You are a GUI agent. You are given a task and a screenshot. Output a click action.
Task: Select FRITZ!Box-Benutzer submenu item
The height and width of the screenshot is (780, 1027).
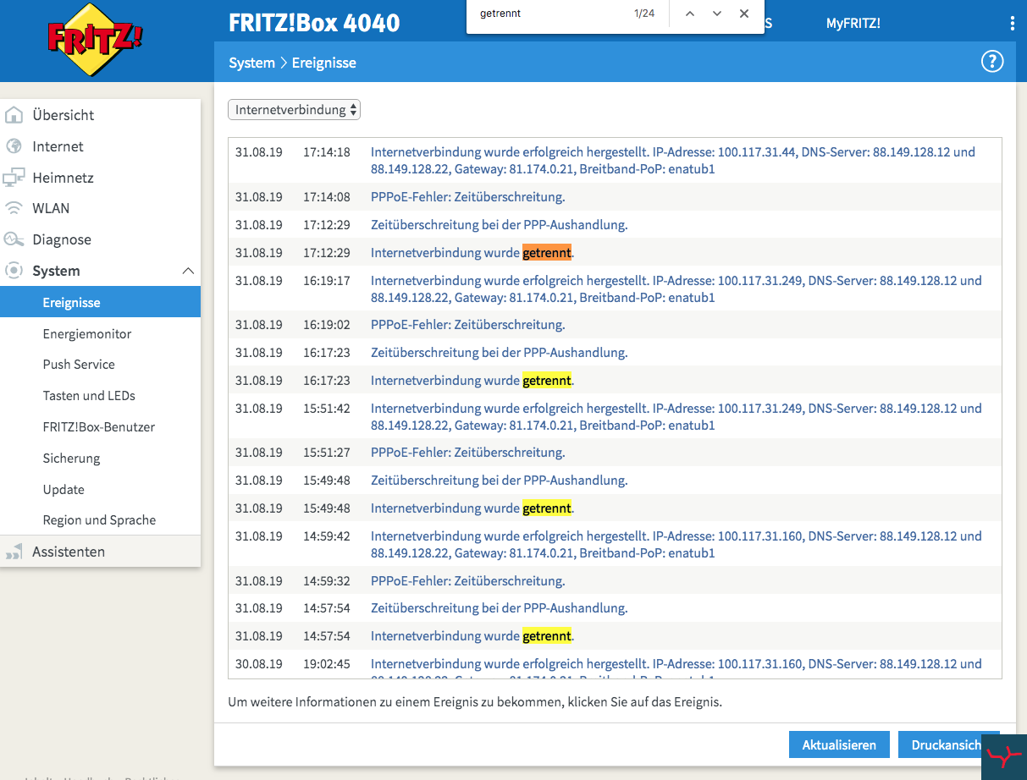[x=99, y=427]
